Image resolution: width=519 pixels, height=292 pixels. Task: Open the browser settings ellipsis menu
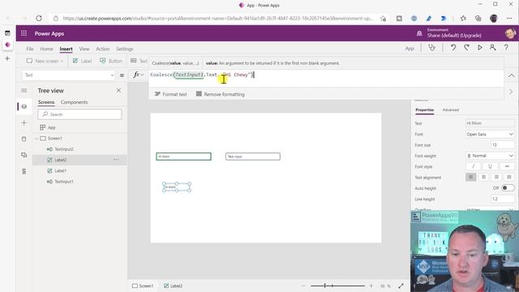(509, 18)
